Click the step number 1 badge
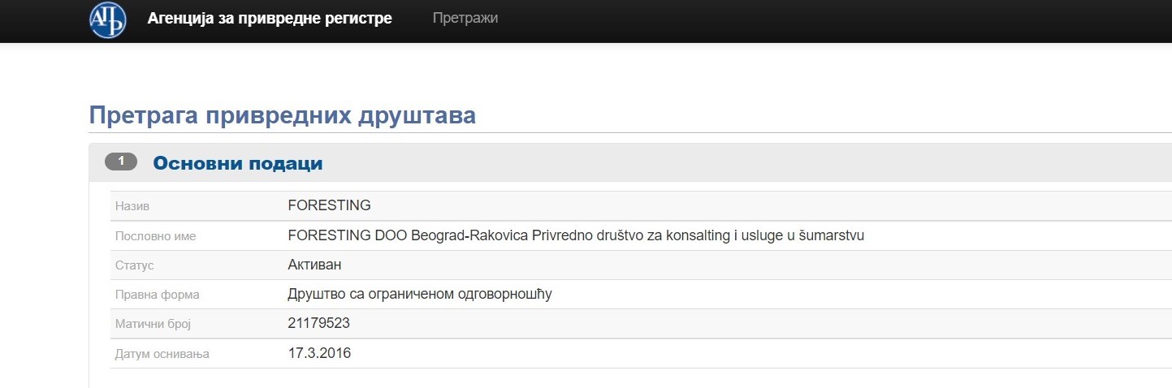The width and height of the screenshot is (1172, 388). (121, 162)
